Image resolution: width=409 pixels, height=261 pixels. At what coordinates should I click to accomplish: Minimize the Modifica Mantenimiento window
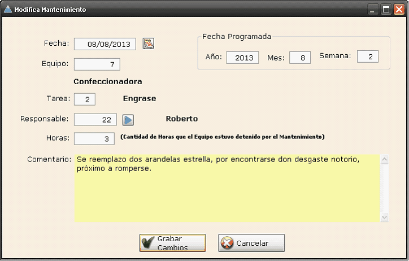point(372,10)
